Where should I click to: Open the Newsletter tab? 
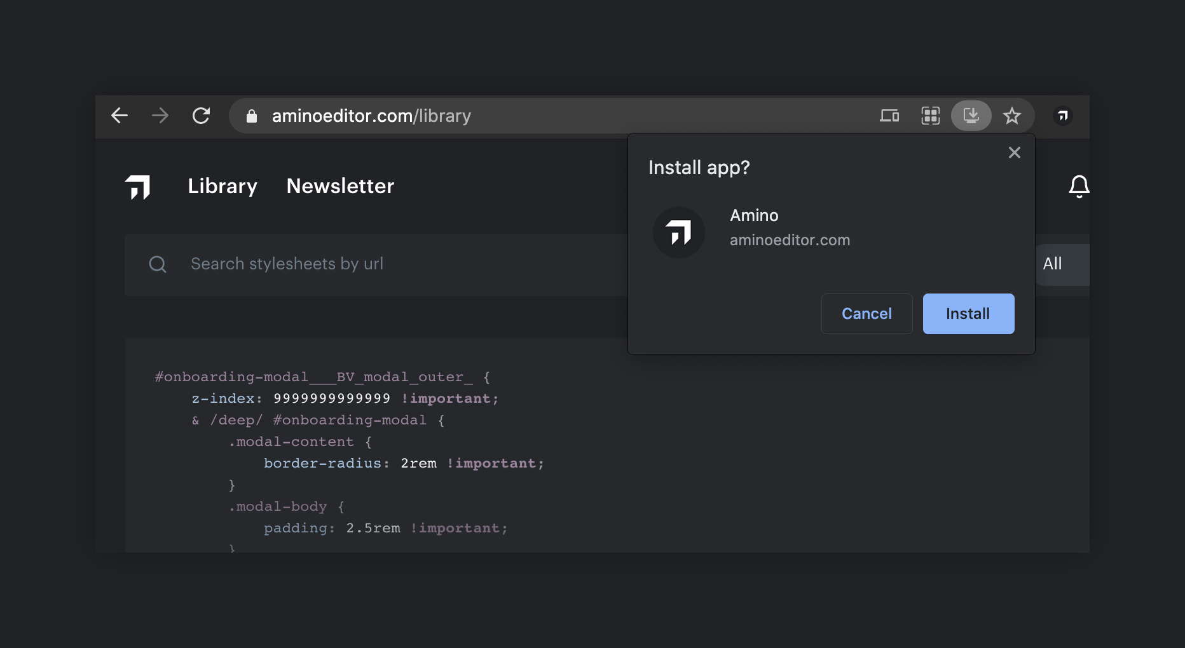tap(340, 186)
